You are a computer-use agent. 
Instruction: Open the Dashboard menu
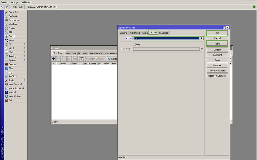pos(26,2)
